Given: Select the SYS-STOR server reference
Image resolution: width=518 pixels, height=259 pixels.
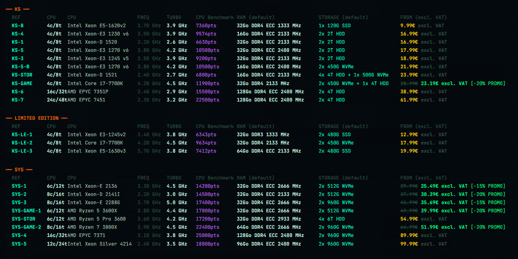Looking at the screenshot, I should 23,219.
